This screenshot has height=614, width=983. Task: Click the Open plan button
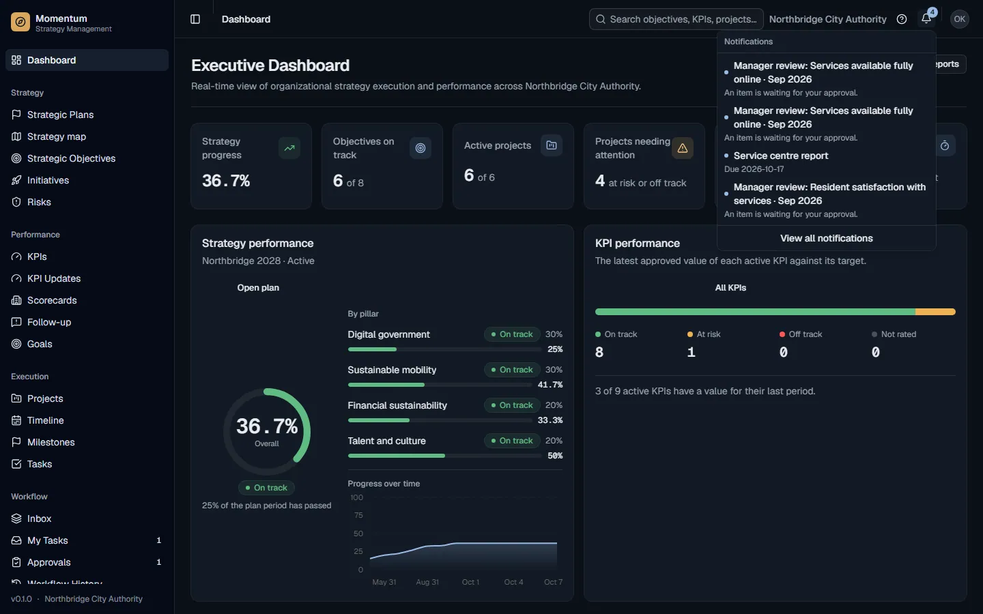pyautogui.click(x=258, y=288)
